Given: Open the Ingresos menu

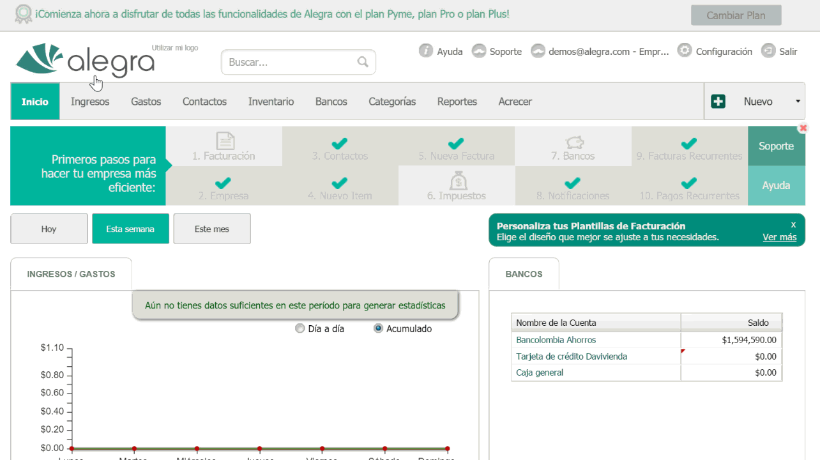Looking at the screenshot, I should point(90,101).
